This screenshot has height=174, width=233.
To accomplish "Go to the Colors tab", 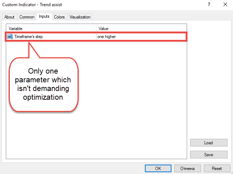I will point(59,17).
